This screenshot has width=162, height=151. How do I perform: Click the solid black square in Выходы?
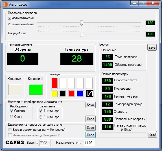point(63,94)
